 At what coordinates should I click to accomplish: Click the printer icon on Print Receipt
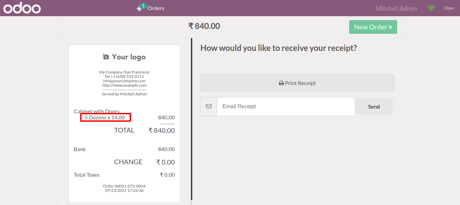[281, 83]
